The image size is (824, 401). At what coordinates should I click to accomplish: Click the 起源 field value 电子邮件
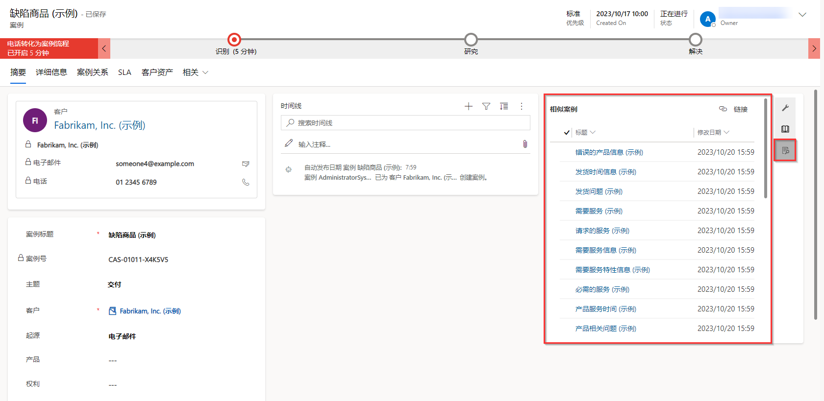(122, 336)
